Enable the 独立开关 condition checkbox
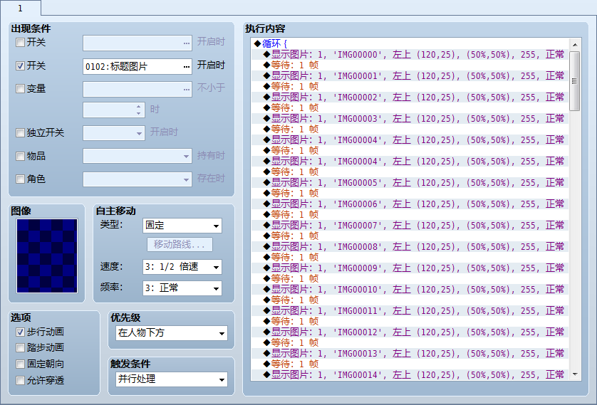The image size is (597, 405). click(20, 132)
